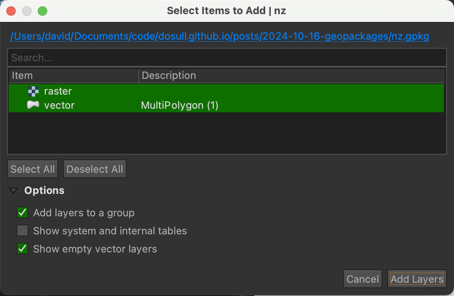Confirm with the Add Layers button
The width and height of the screenshot is (454, 296).
[x=417, y=279]
